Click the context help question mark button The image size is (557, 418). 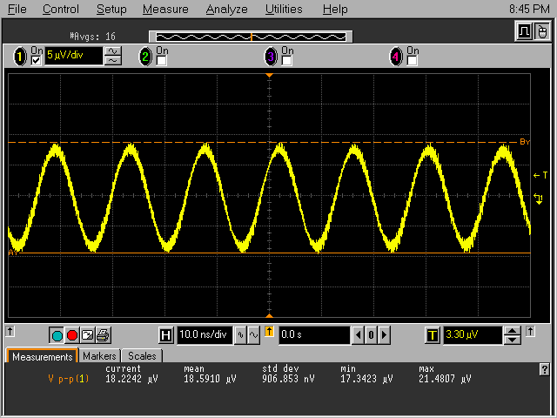point(545,369)
